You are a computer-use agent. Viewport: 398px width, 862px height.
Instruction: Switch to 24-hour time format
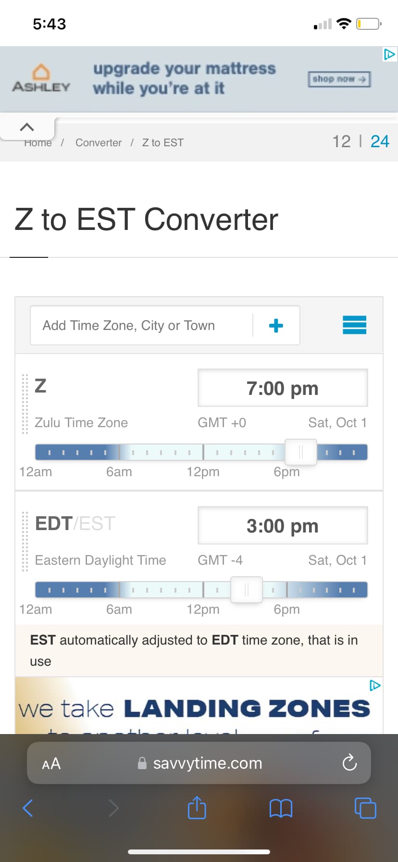point(380,141)
